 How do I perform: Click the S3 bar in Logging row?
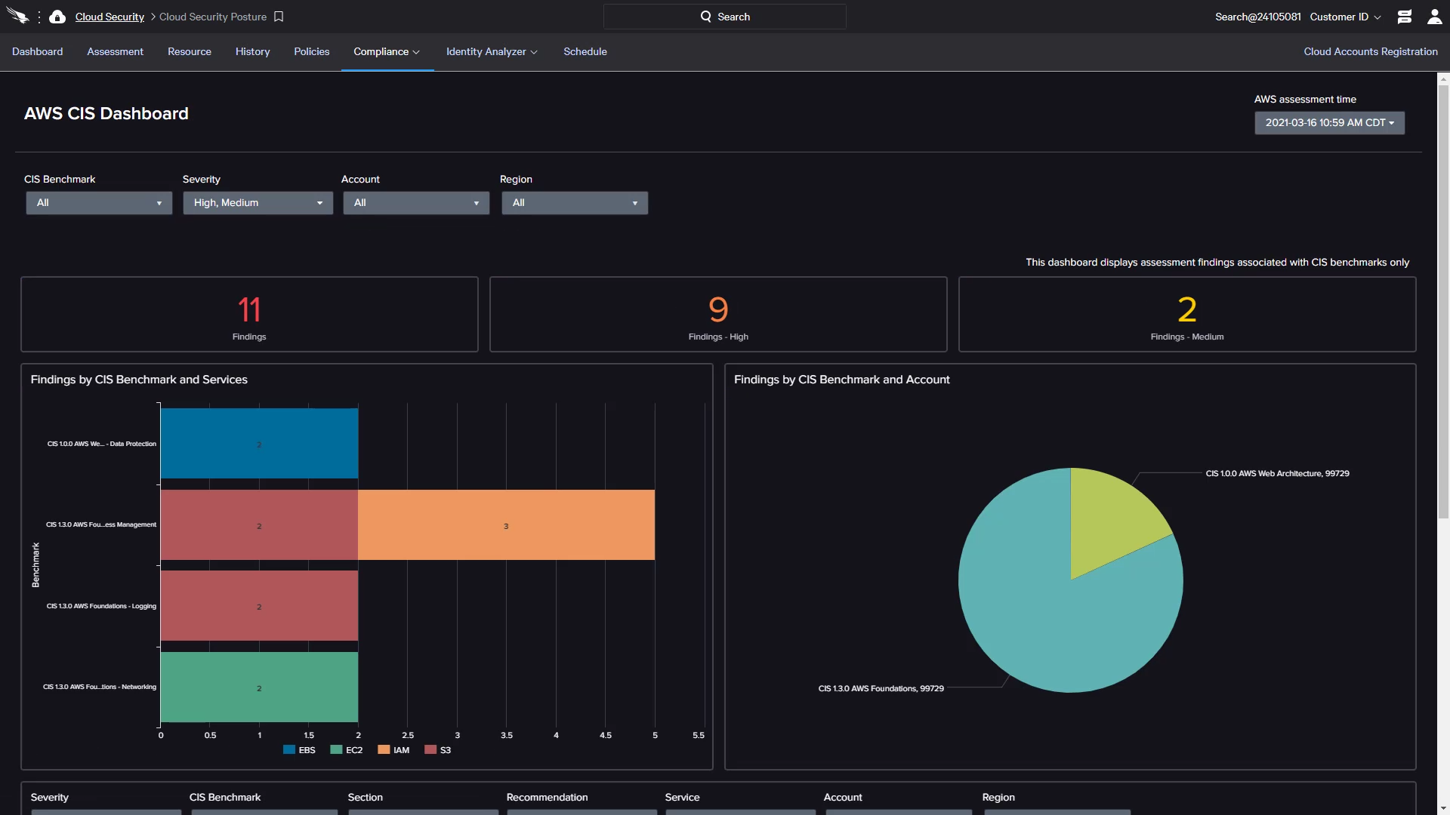[259, 606]
